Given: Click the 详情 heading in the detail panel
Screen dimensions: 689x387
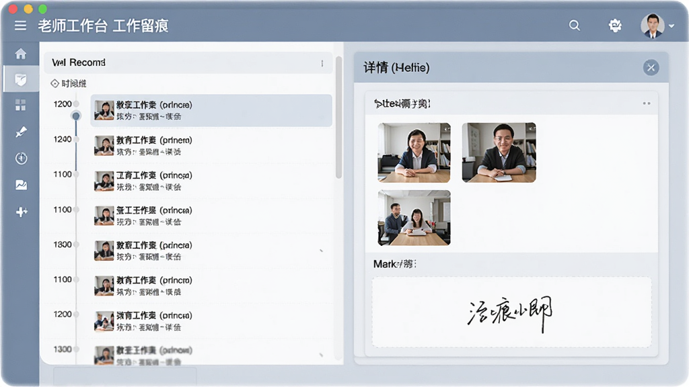Looking at the screenshot, I should click(396, 68).
